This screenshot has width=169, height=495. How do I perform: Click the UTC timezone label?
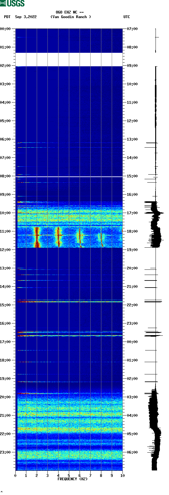coord(127,17)
